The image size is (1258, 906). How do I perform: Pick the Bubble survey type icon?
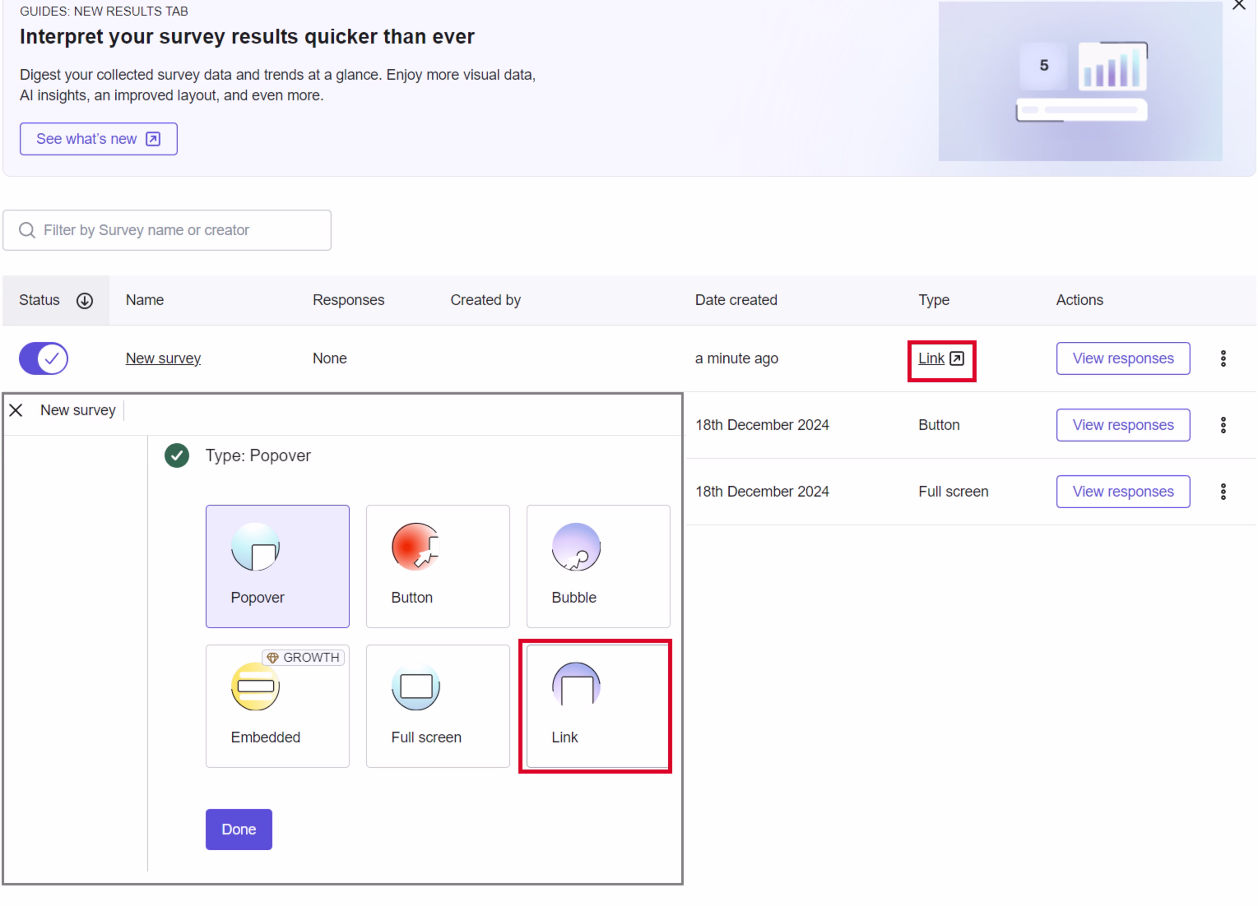[576, 546]
